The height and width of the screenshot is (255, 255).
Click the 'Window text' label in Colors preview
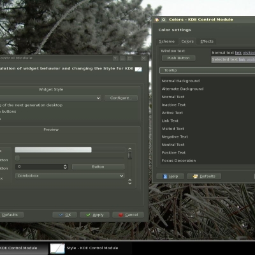coord(173,51)
